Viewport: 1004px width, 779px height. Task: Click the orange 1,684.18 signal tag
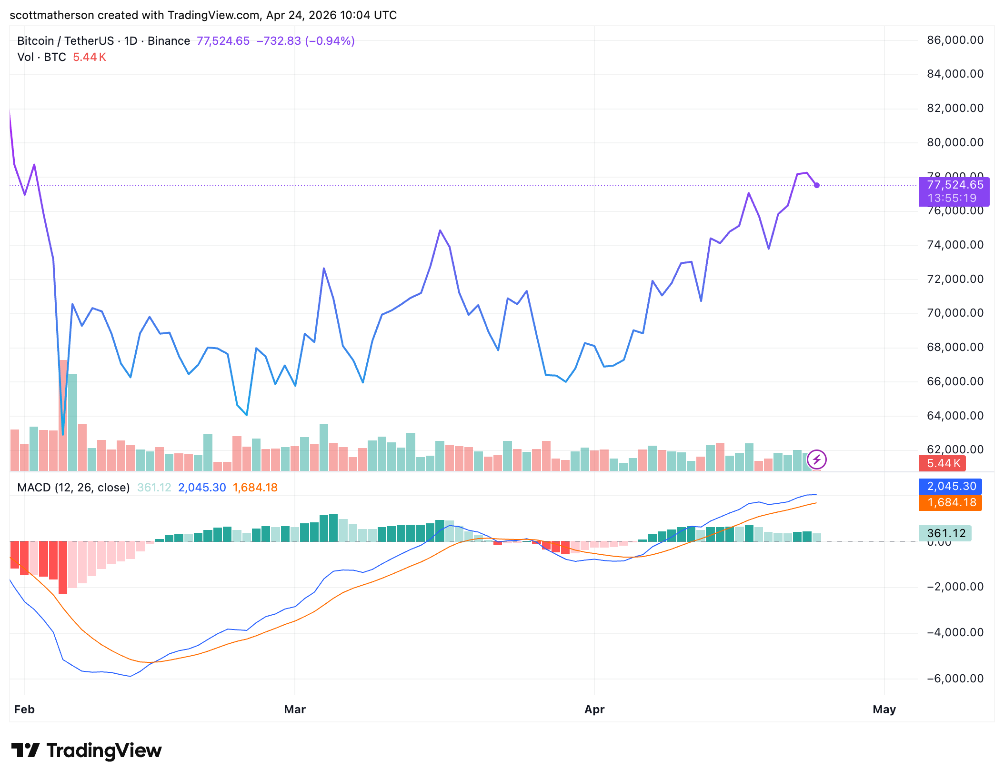pyautogui.click(x=951, y=502)
